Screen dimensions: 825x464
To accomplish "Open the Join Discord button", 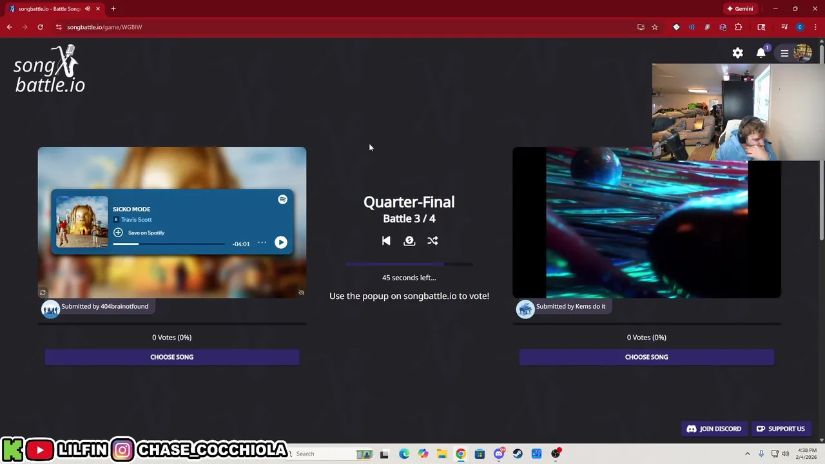I will (x=714, y=429).
